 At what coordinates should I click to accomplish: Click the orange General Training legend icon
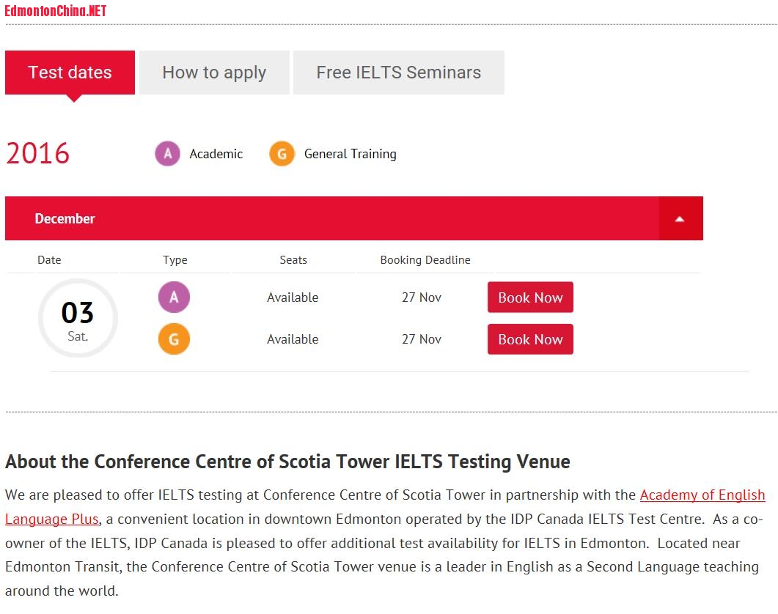coord(282,154)
